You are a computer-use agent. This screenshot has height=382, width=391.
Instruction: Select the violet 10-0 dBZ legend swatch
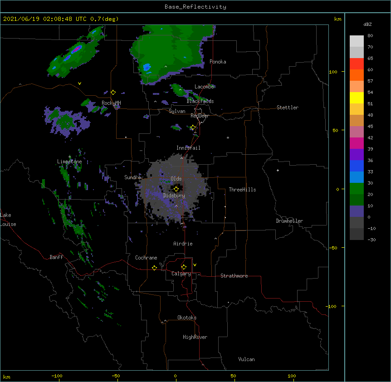pyautogui.click(x=357, y=211)
